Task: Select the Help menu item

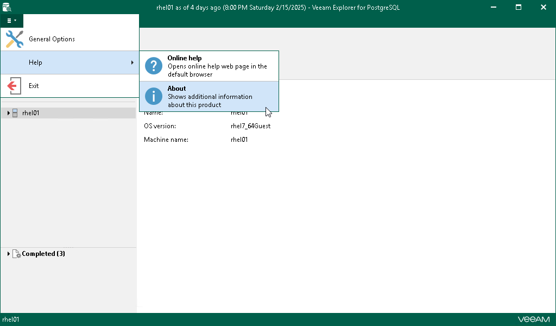Action: tap(69, 62)
